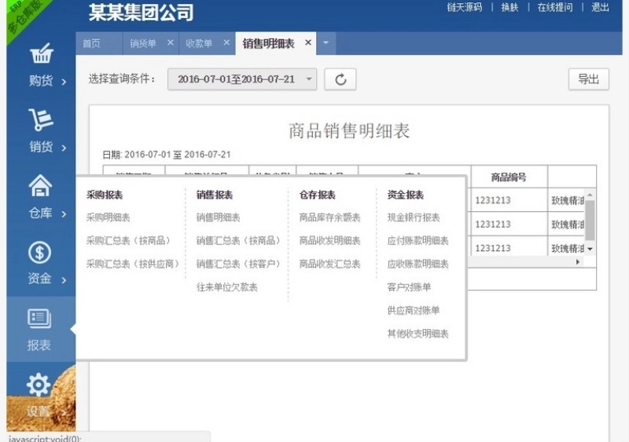The image size is (629, 442).
Task: Click the table vertical scrollbar thumb
Action: click(x=590, y=221)
